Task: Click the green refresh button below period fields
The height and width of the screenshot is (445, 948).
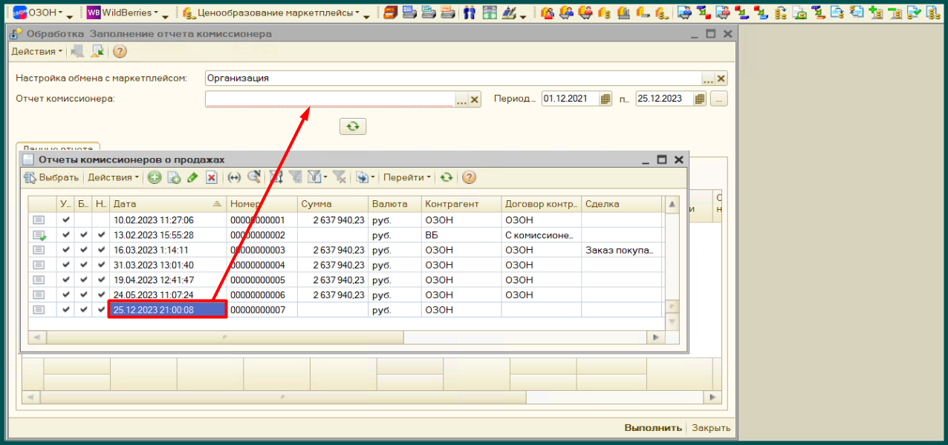Action: pyautogui.click(x=353, y=127)
